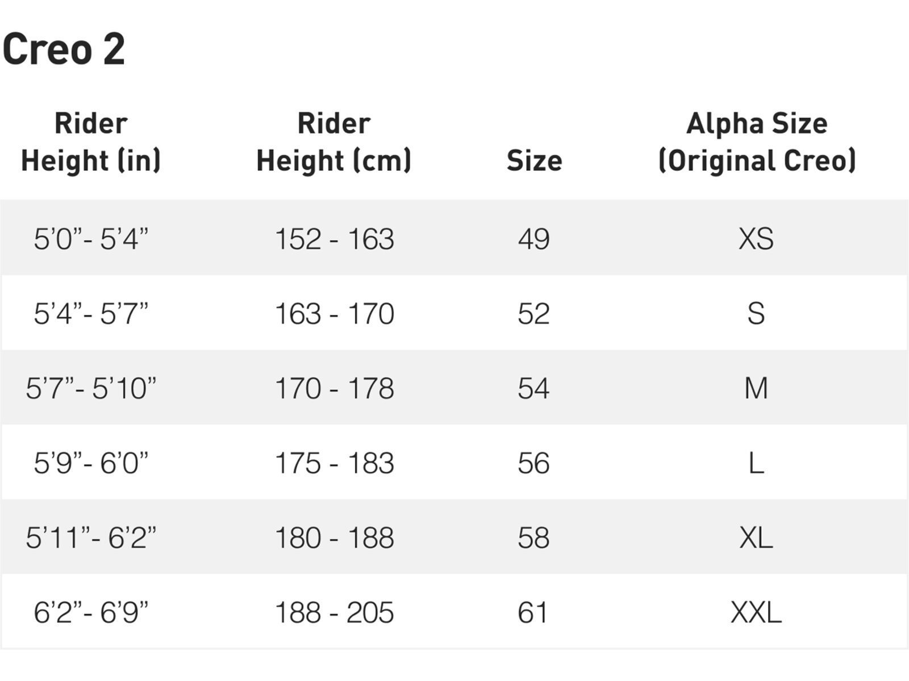Click the Rider Height (cm) column header

point(334,142)
